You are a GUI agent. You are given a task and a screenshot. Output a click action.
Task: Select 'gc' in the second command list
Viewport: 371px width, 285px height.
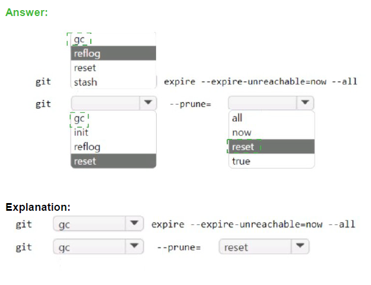[x=80, y=119]
